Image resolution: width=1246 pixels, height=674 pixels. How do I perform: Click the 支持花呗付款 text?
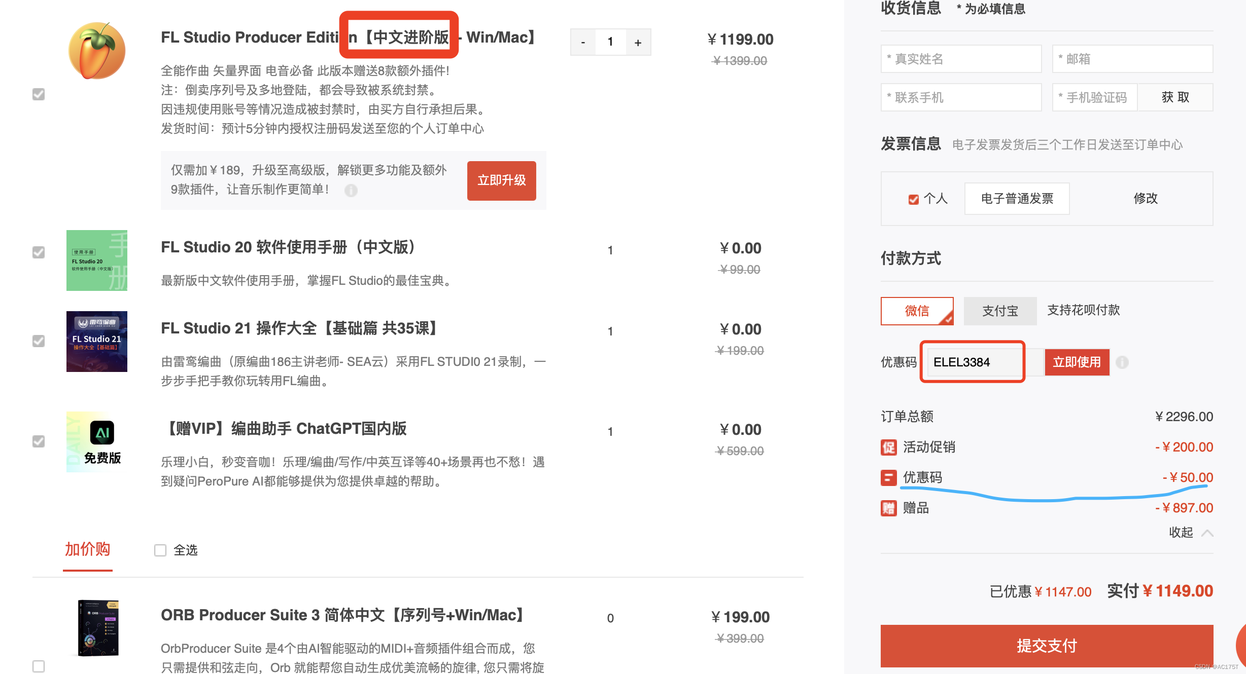[x=1084, y=310]
